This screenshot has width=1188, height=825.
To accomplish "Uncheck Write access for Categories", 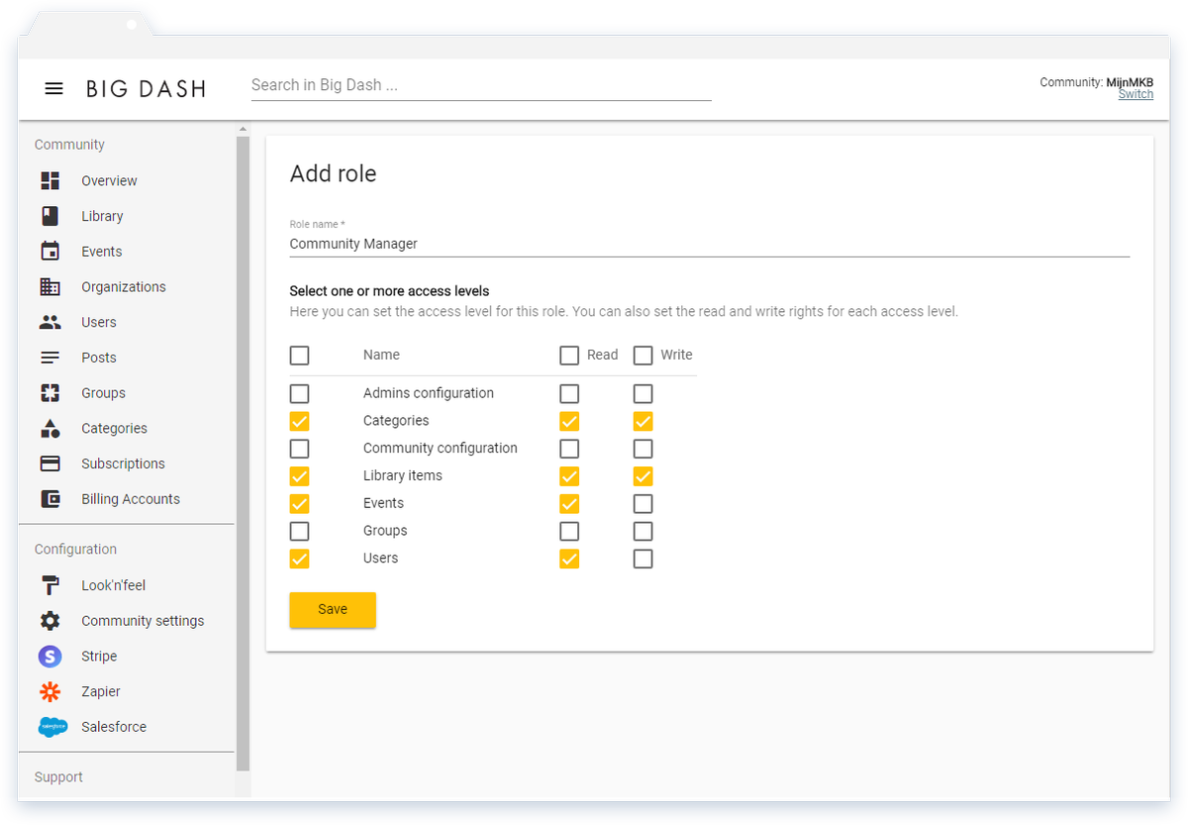I will click(x=643, y=421).
